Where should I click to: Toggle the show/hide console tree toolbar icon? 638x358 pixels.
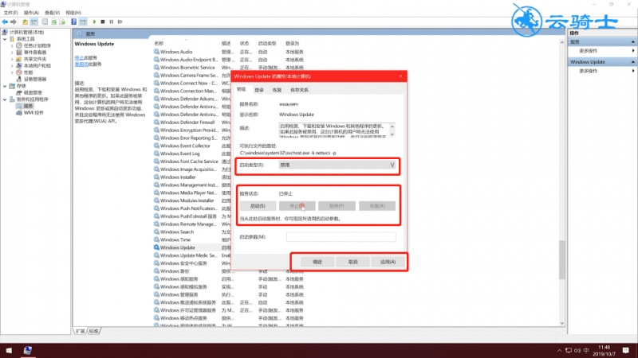[34, 22]
